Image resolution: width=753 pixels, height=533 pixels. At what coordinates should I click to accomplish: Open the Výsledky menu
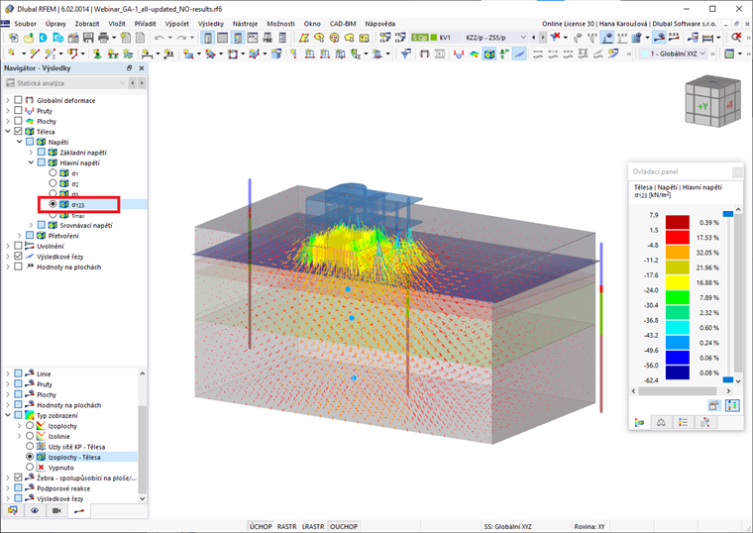[211, 24]
